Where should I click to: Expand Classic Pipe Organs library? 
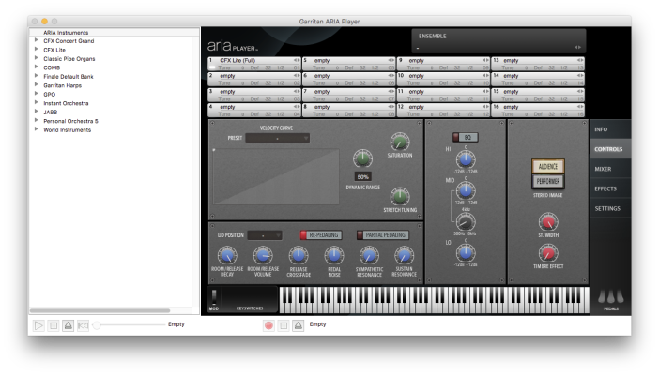pyautogui.click(x=37, y=58)
